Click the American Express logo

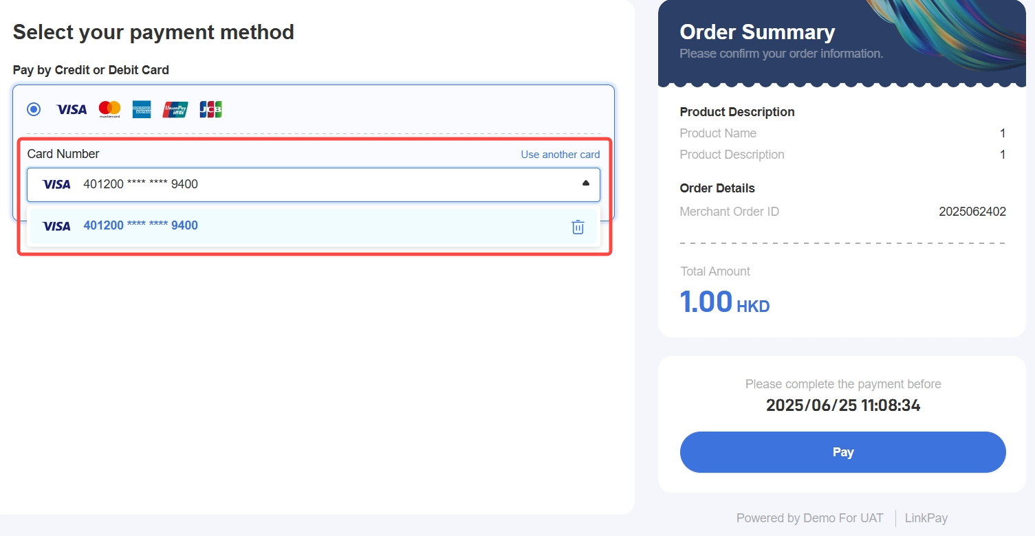coord(142,109)
